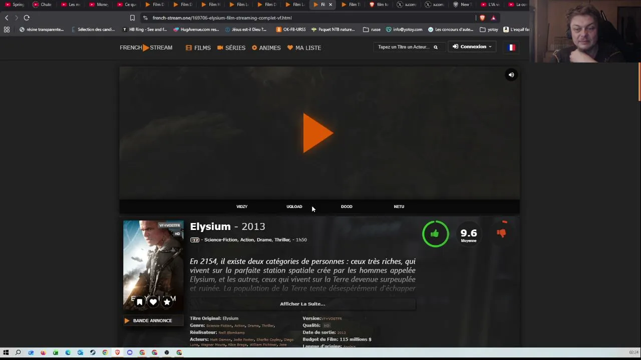Screen dimensions: 641x360
Task: Open Microsoft Edge from the taskbar
Action: click(x=68, y=352)
